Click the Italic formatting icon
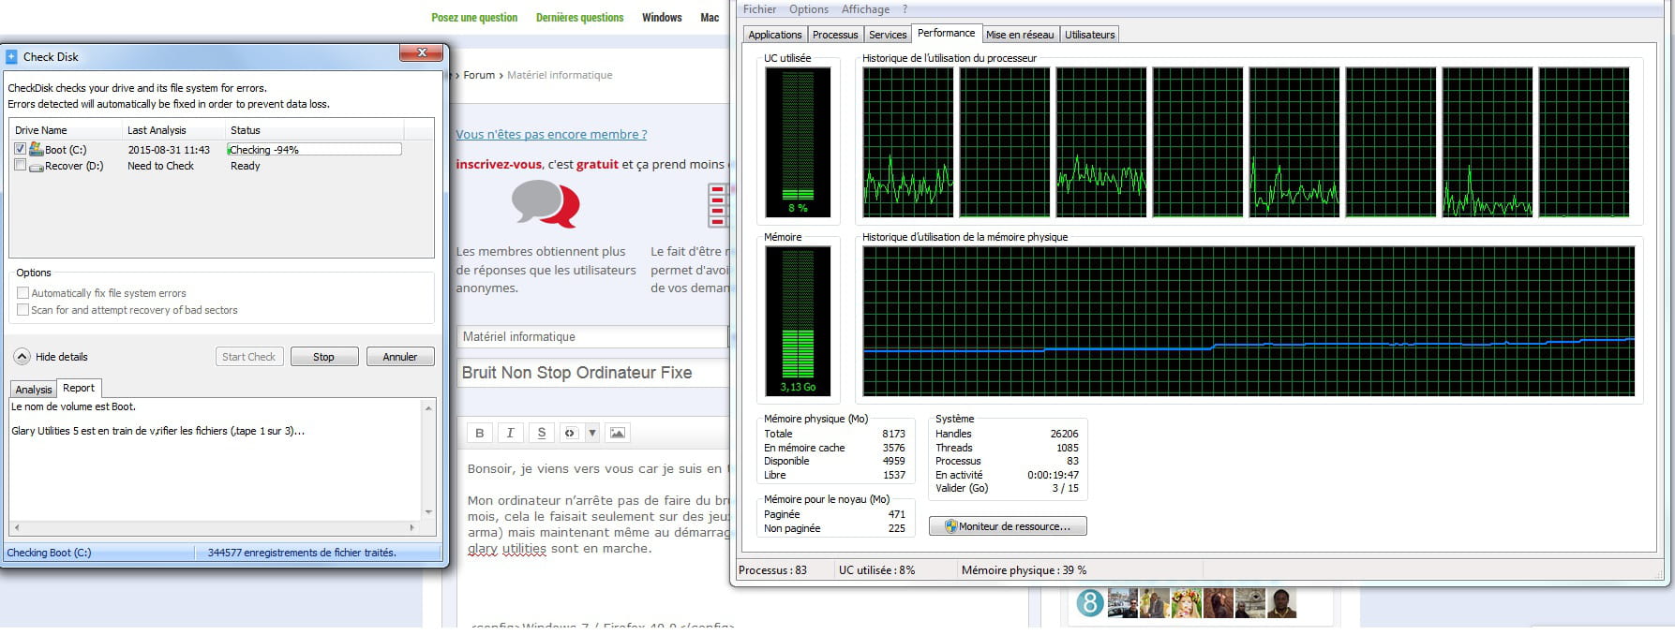 [x=510, y=433]
